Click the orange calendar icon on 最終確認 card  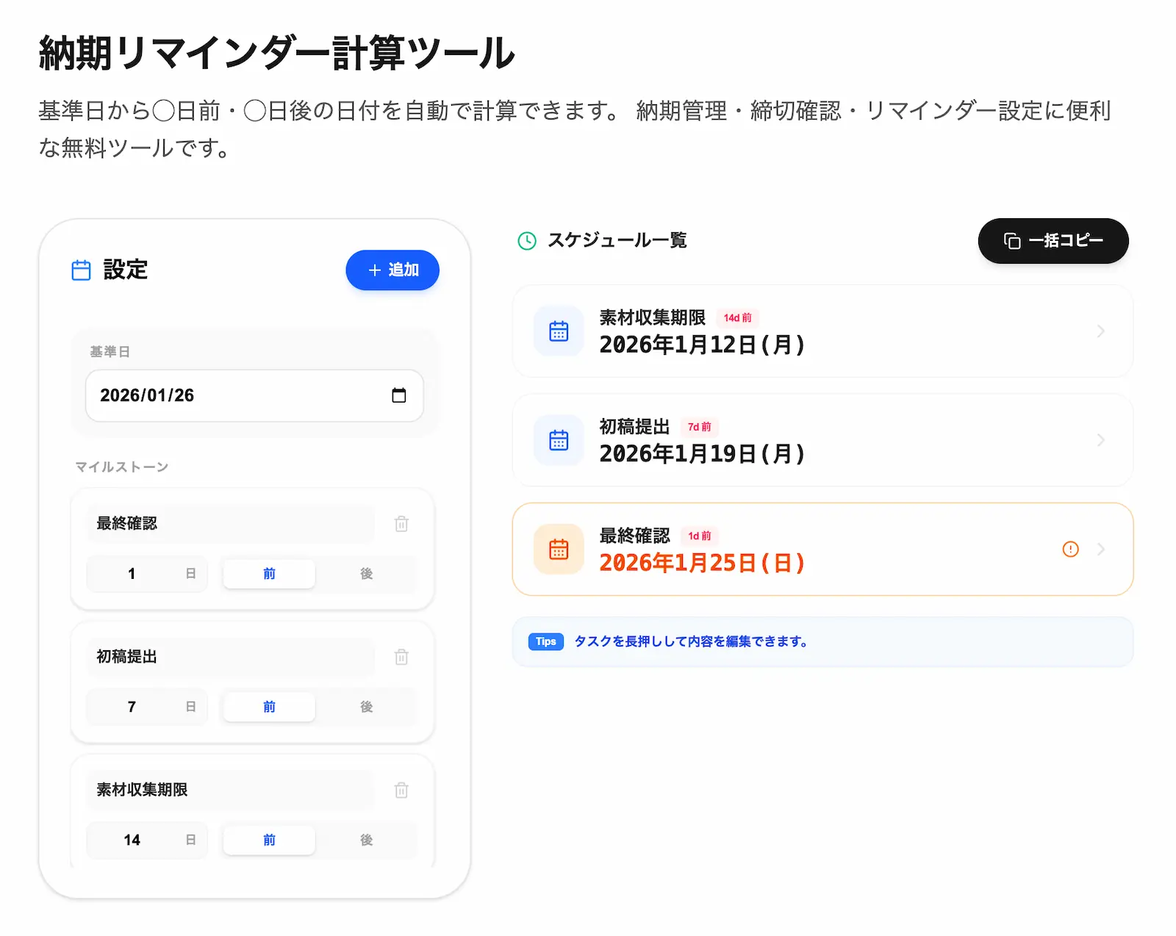click(559, 550)
